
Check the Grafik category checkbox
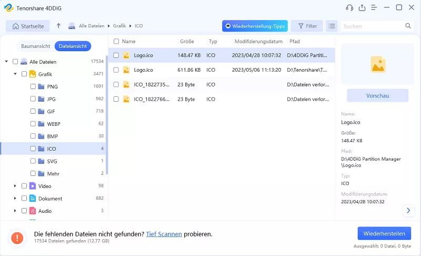24,74
